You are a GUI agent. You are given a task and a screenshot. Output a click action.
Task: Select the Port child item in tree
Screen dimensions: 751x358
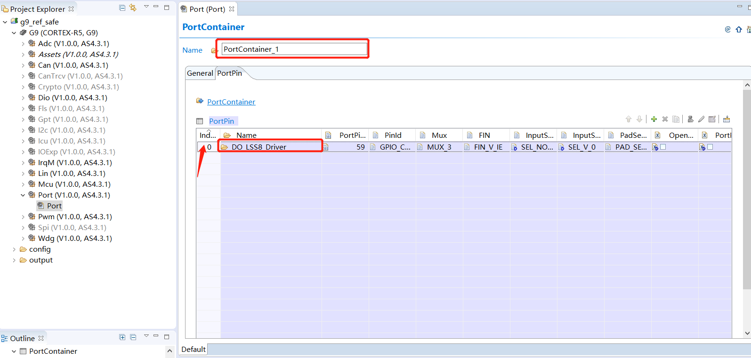tap(54, 206)
